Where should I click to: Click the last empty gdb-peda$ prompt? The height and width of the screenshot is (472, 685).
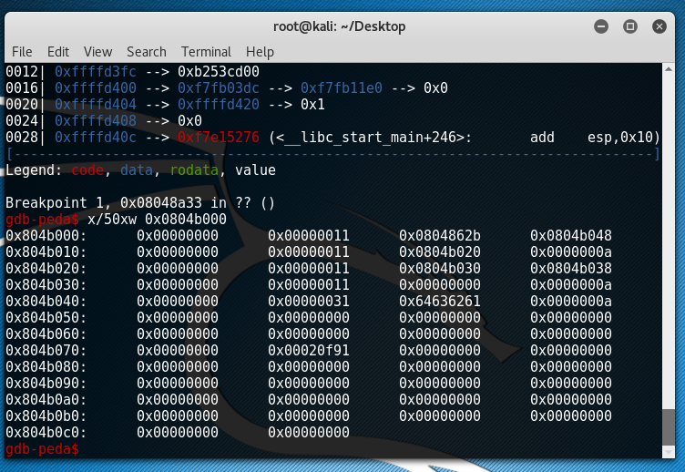tap(43, 449)
